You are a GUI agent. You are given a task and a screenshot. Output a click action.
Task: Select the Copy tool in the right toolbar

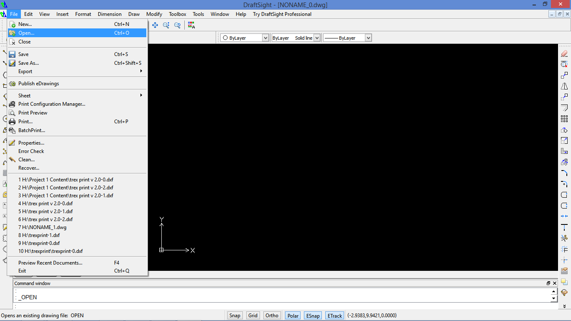click(564, 75)
